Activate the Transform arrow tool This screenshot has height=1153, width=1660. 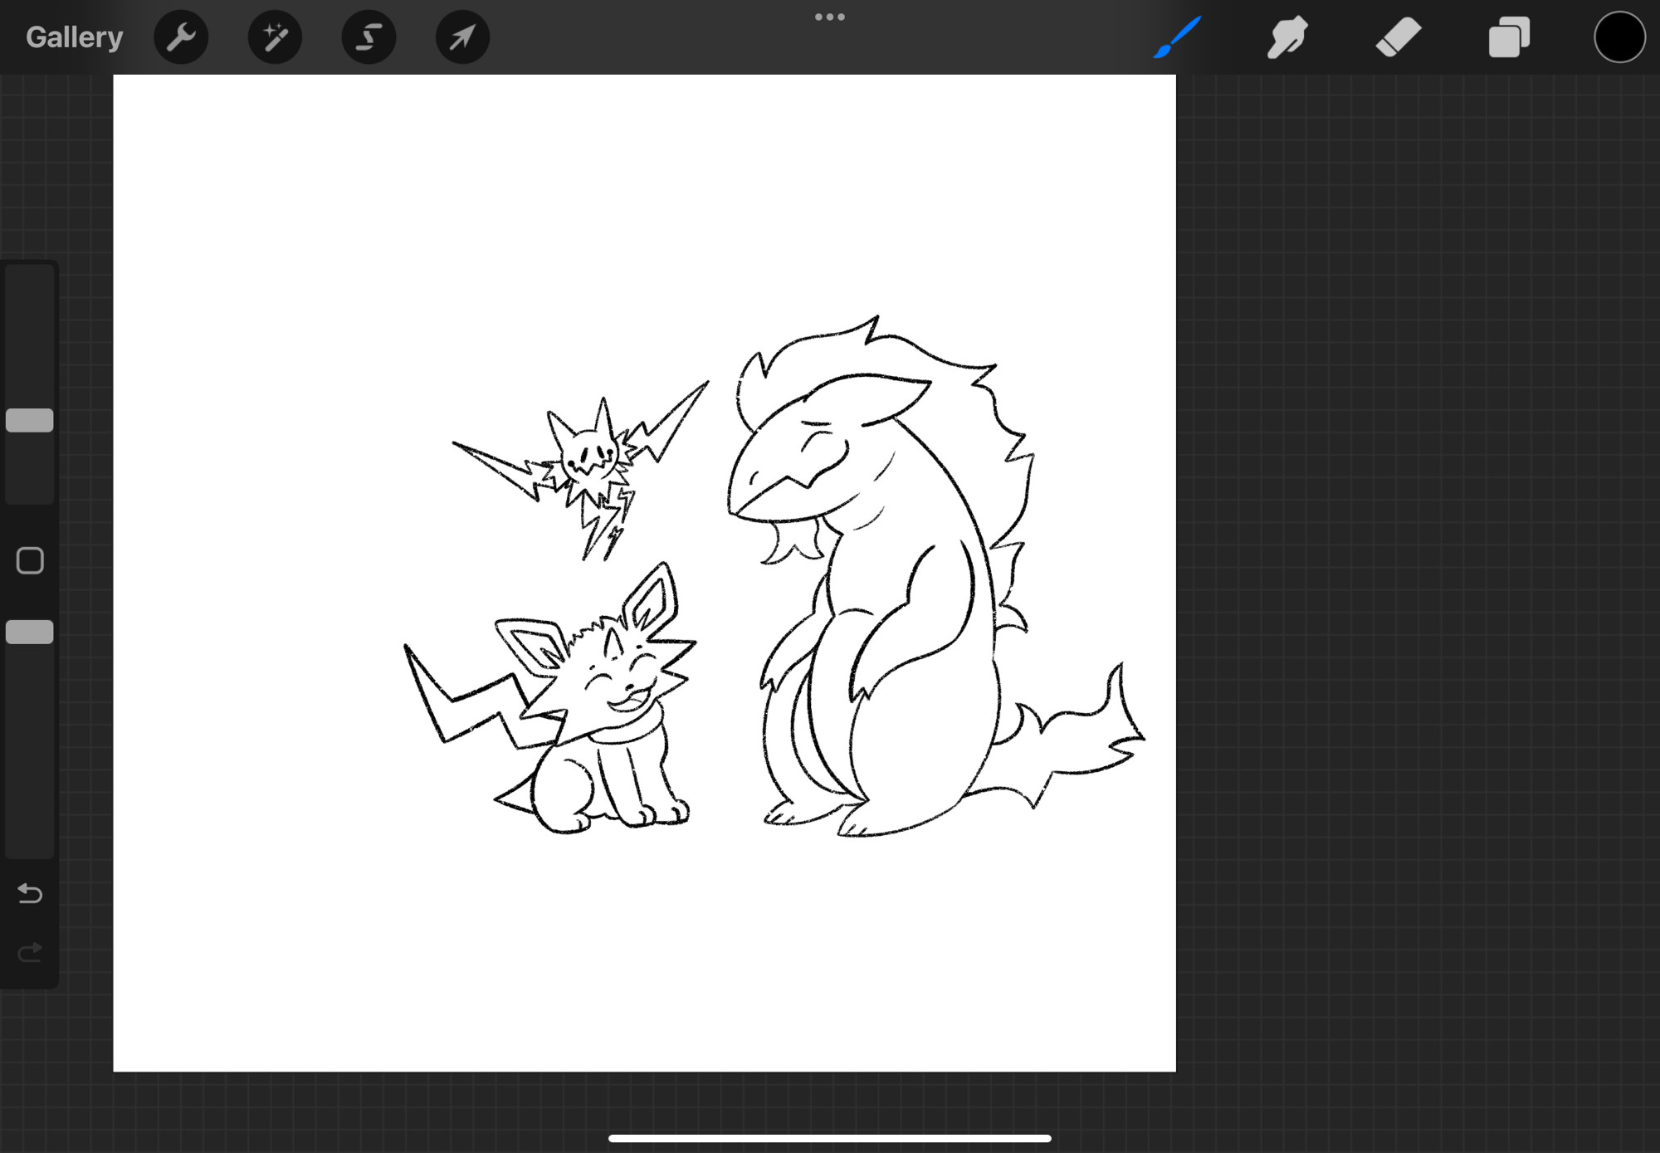point(462,37)
